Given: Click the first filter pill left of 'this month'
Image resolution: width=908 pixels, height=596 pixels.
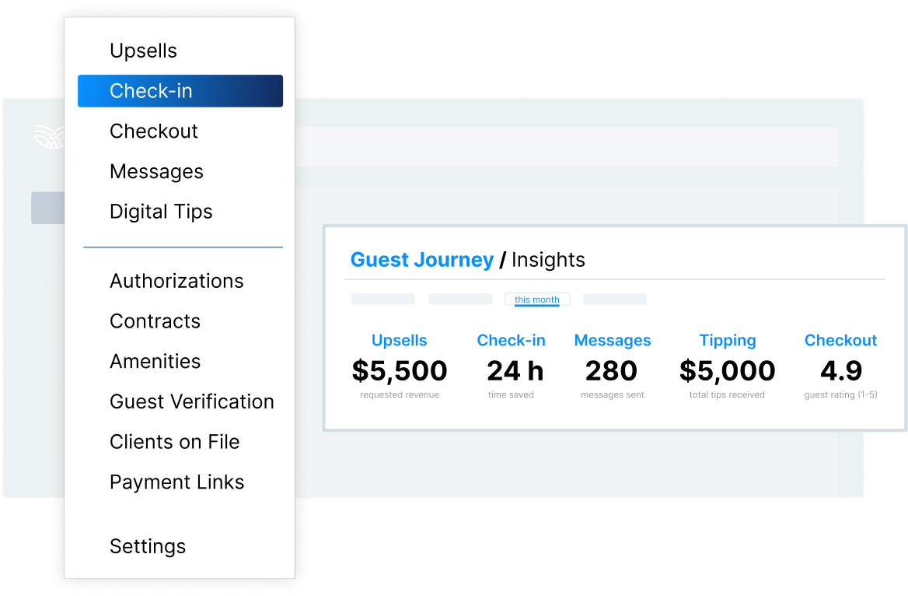Looking at the screenshot, I should pos(382,298).
